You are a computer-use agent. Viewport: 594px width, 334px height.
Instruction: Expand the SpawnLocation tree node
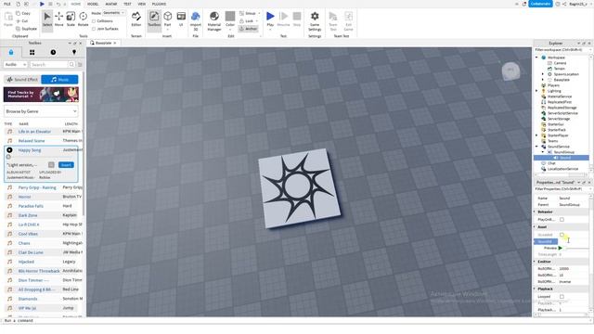click(x=543, y=74)
